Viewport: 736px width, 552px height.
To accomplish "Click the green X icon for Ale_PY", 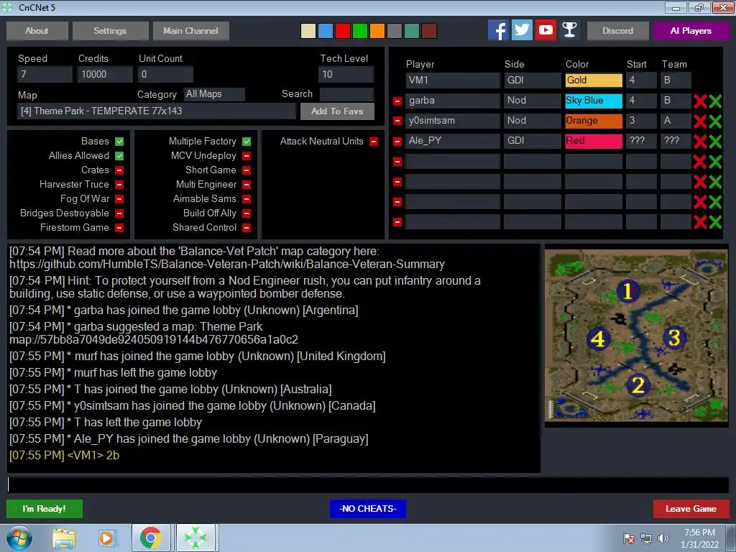I will (715, 142).
